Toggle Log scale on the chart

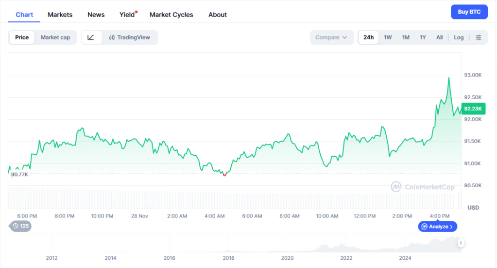[x=459, y=37]
